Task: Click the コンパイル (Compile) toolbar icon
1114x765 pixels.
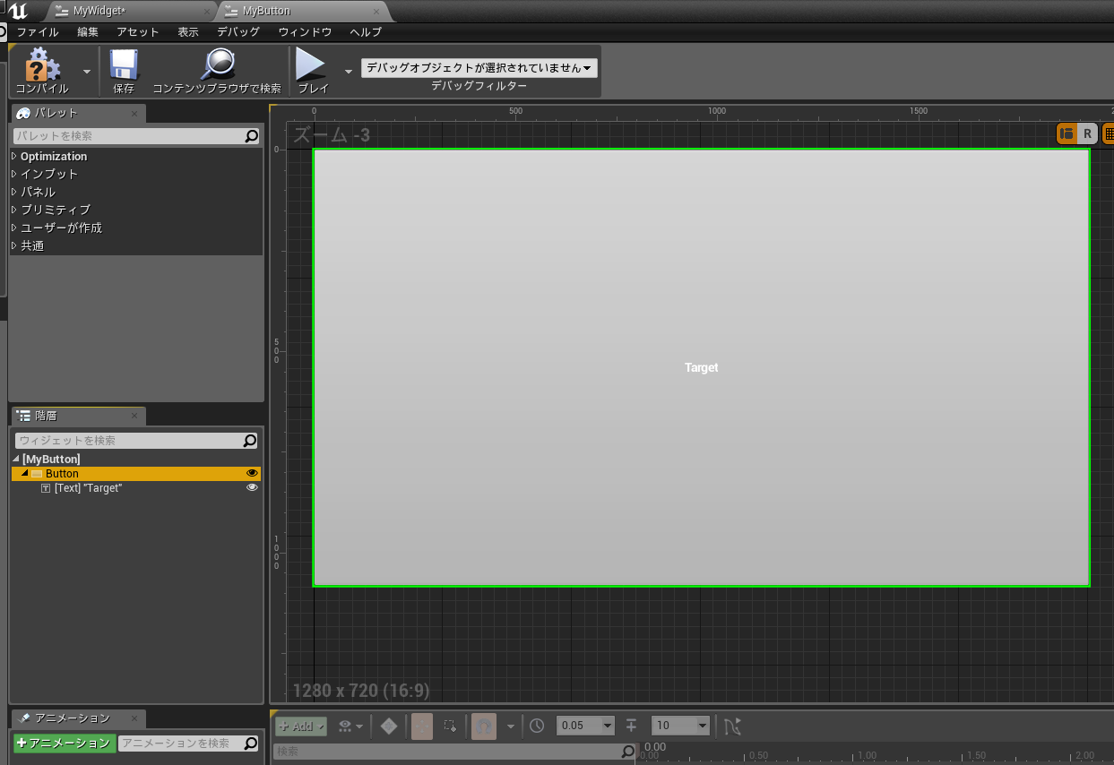Action: tap(42, 65)
